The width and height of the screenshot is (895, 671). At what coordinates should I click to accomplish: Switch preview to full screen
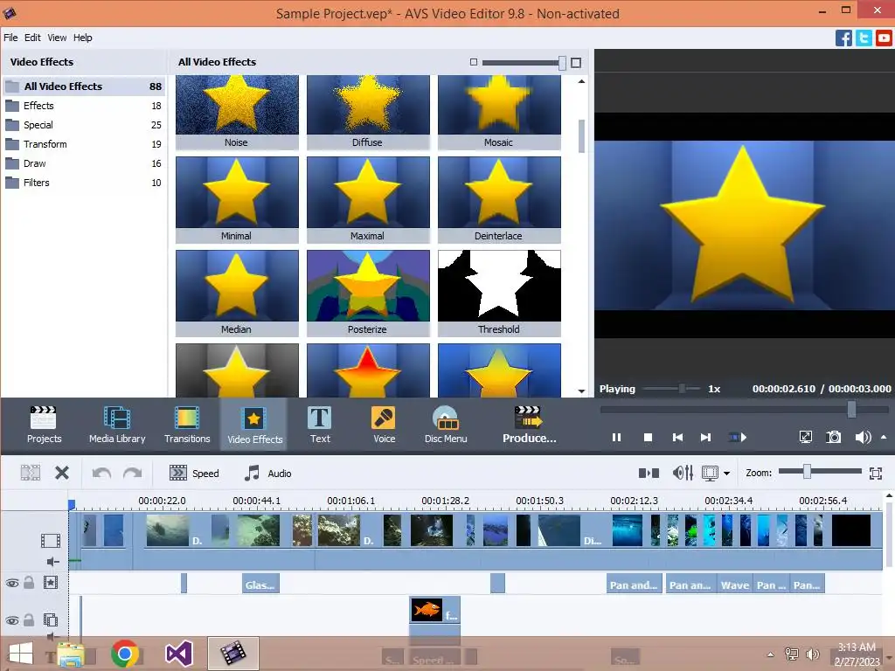[805, 438]
